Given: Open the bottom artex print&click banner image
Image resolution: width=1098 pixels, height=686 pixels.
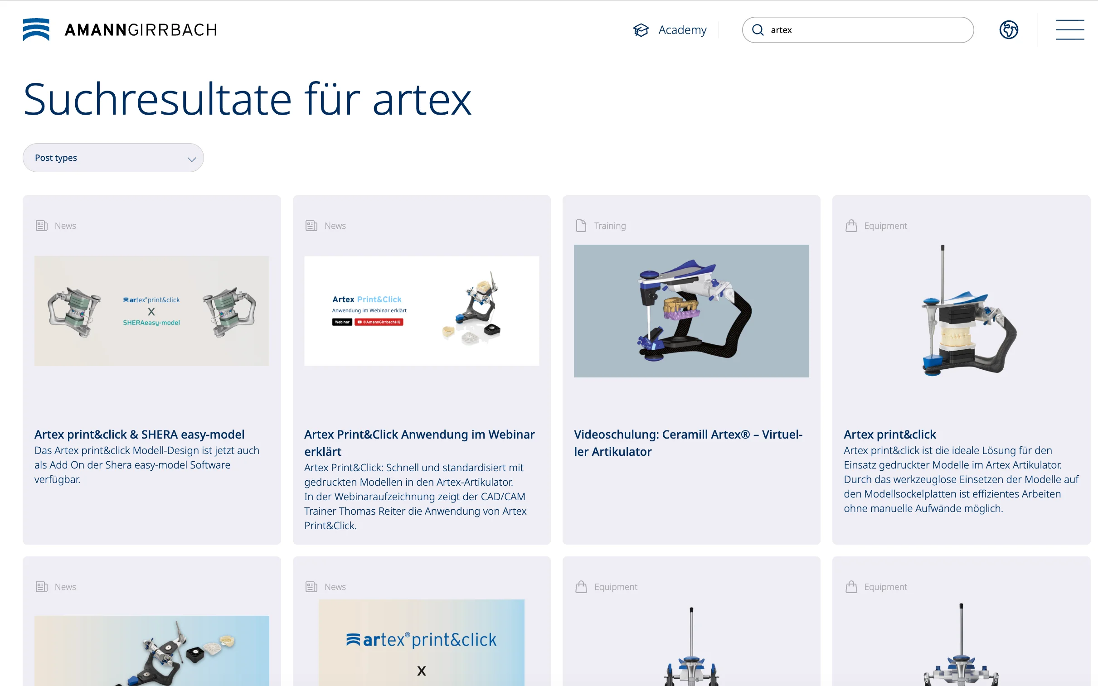Looking at the screenshot, I should (x=421, y=643).
